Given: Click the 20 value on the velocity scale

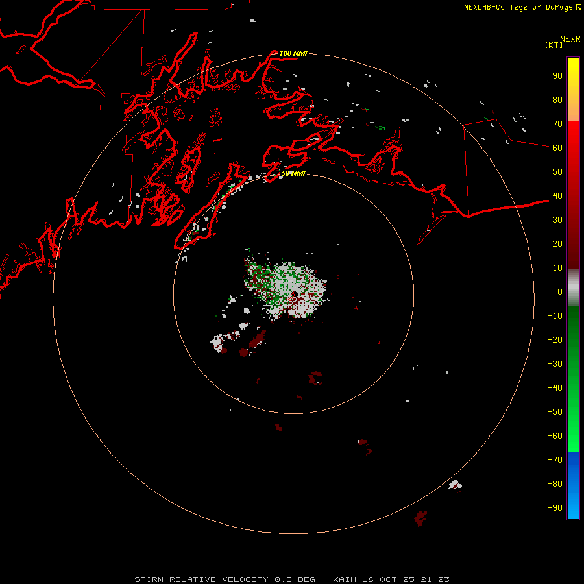Looking at the screenshot, I should point(557,243).
